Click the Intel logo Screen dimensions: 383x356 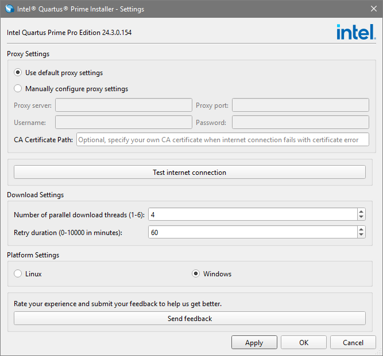[x=356, y=32]
